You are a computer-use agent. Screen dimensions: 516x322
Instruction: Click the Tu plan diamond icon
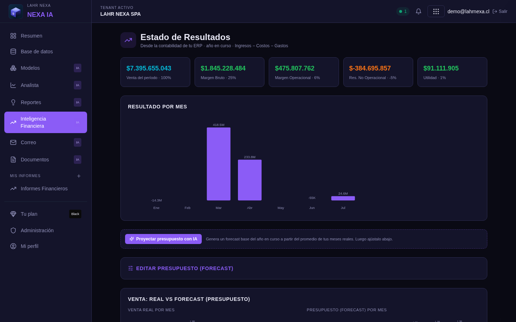tap(13, 214)
